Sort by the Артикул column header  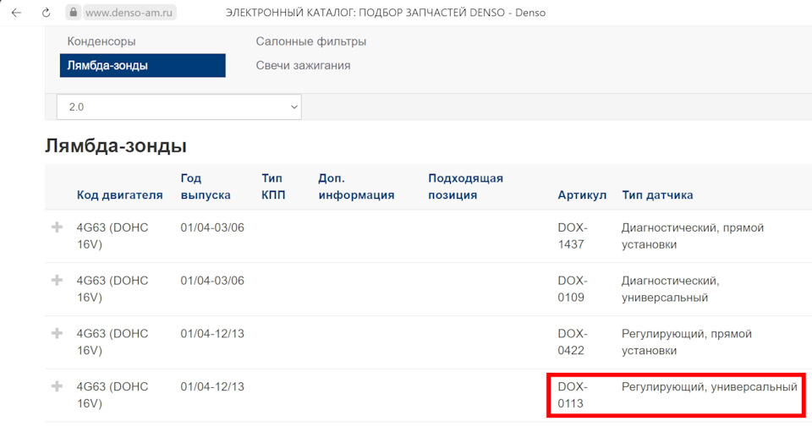[582, 195]
